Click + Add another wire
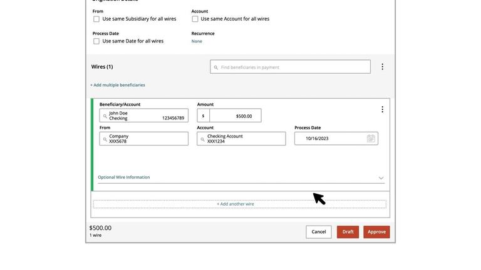The height and width of the screenshot is (270, 481). pyautogui.click(x=235, y=204)
